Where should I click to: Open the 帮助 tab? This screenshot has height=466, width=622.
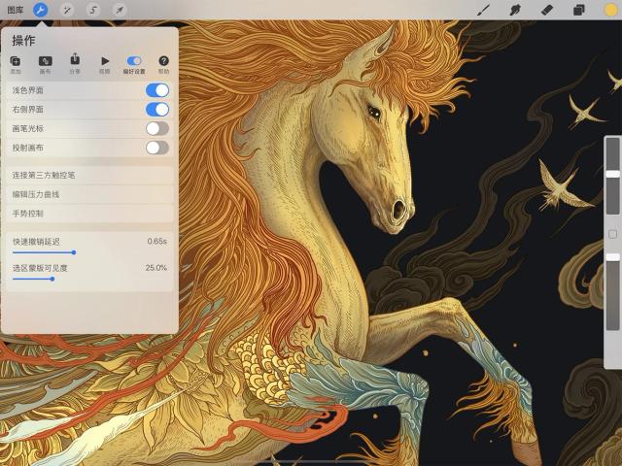(x=164, y=65)
